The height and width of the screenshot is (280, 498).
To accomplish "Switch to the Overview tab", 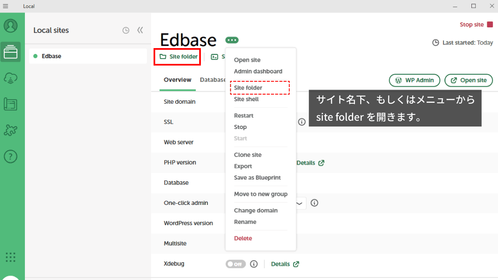I will click(178, 80).
